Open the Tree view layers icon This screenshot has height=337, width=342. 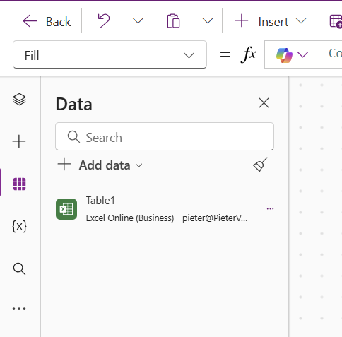[x=19, y=99]
